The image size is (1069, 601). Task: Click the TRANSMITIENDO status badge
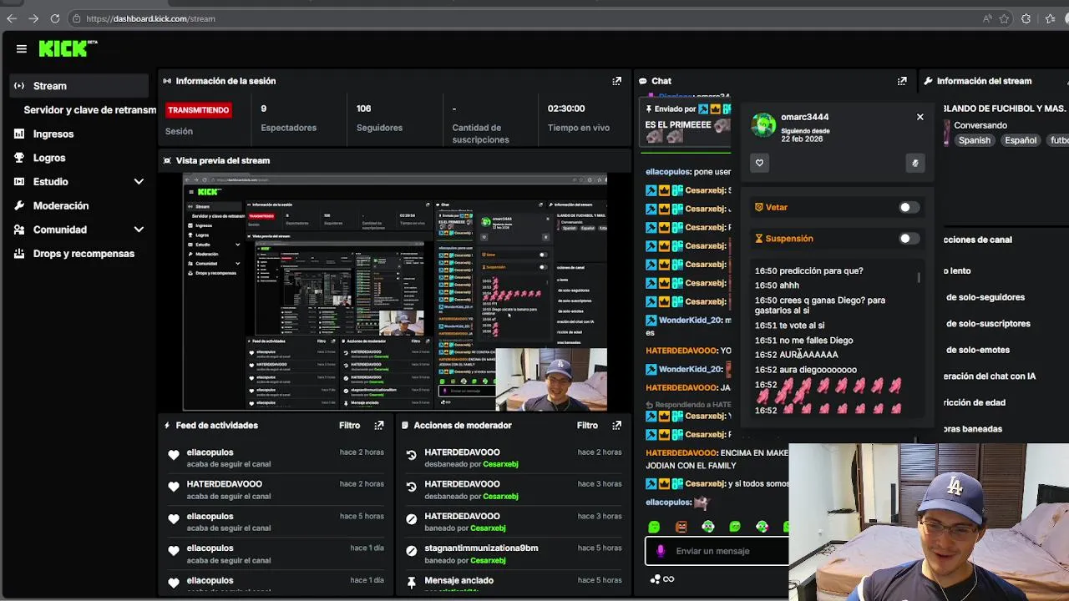click(x=198, y=109)
